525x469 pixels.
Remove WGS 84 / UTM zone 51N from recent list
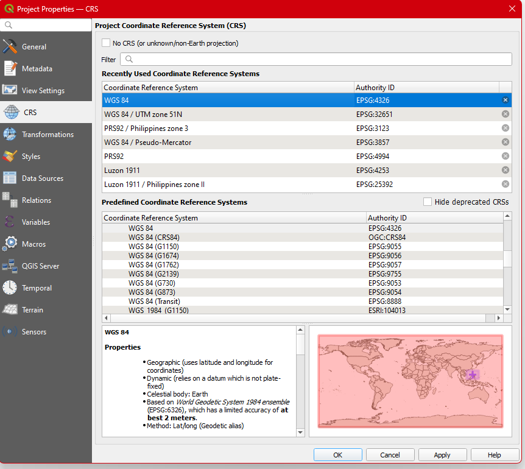coord(505,114)
